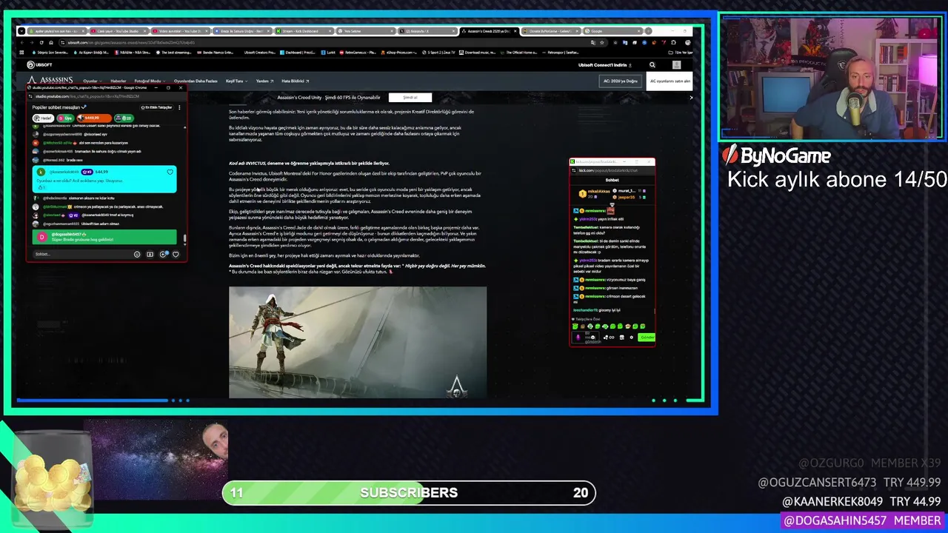The height and width of the screenshot is (533, 948).
Task: Switch to the Yeni Sekme tab
Action: 366,31
